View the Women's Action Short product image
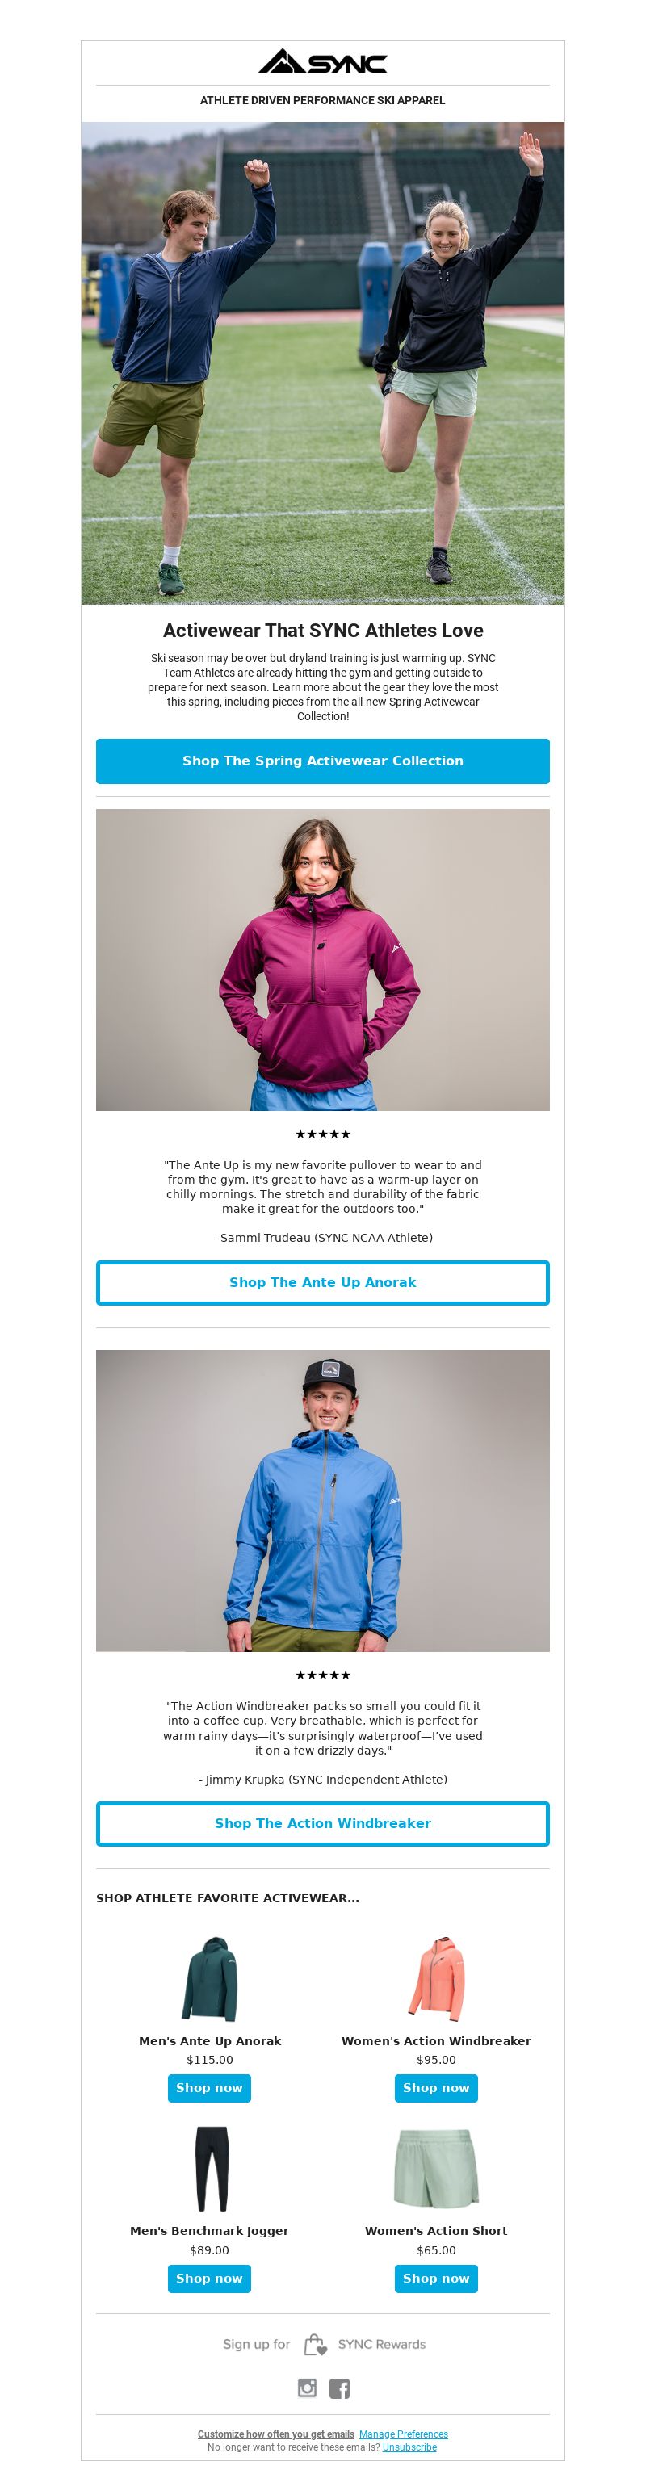This screenshot has width=646, height=2478. tap(436, 2168)
